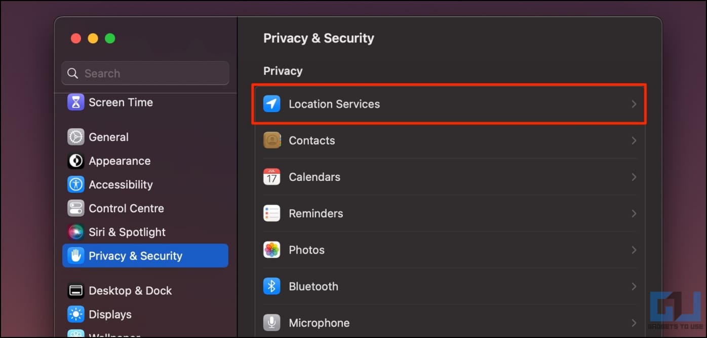The image size is (707, 338).
Task: Click the Contacts book icon
Action: click(x=272, y=140)
